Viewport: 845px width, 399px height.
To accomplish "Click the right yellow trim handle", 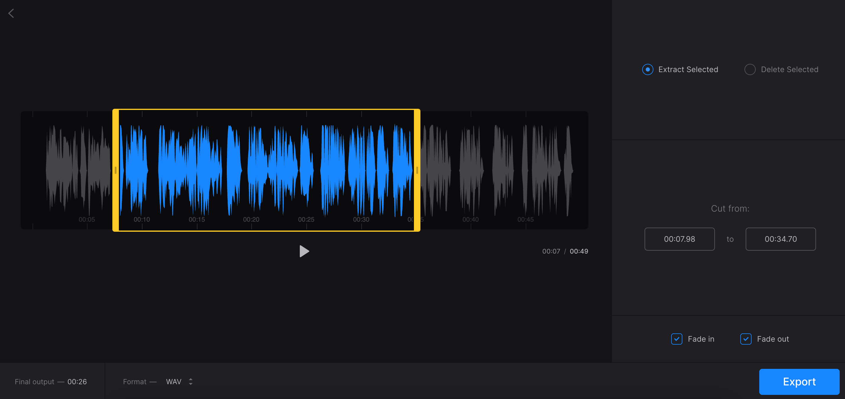I will click(x=417, y=170).
